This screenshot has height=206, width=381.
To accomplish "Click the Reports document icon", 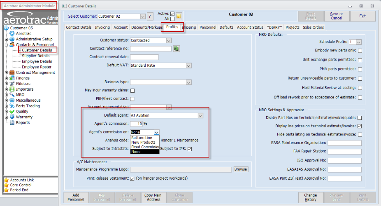I will point(12,123).
